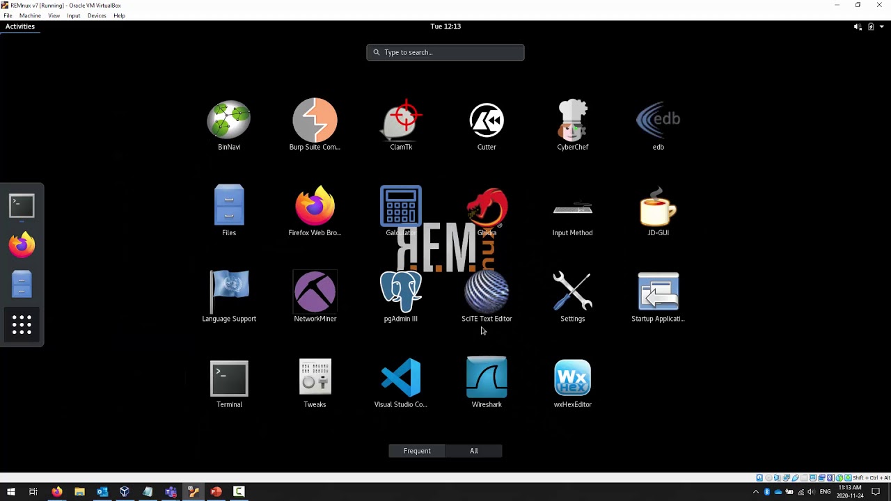This screenshot has height=501, width=891.
Task: Open the ClamTk antivirus app
Action: tap(401, 125)
